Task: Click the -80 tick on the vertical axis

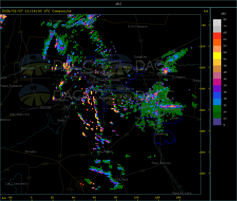Action: pyautogui.click(x=204, y=25)
